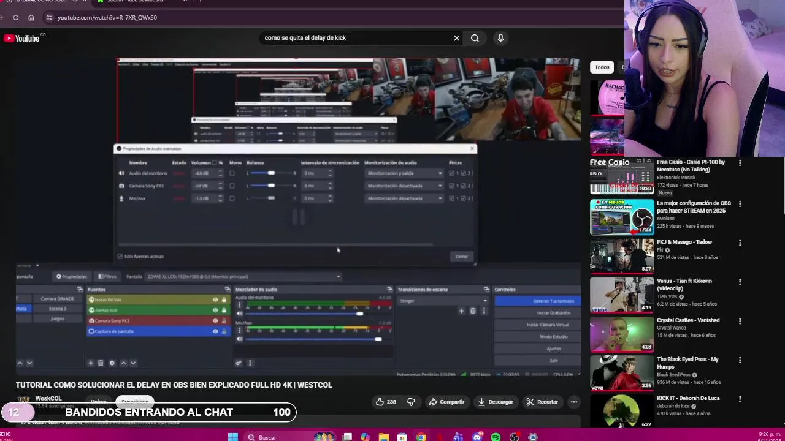Toggle Mono checkbox for Mic/Aux row
This screenshot has height=441, width=785.
232,198
